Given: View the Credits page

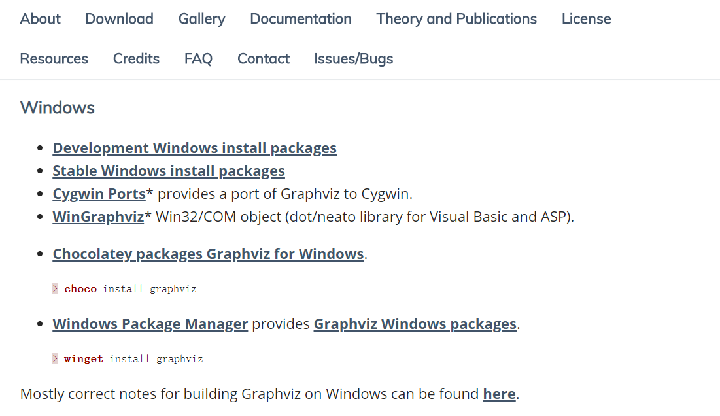Looking at the screenshot, I should (136, 59).
